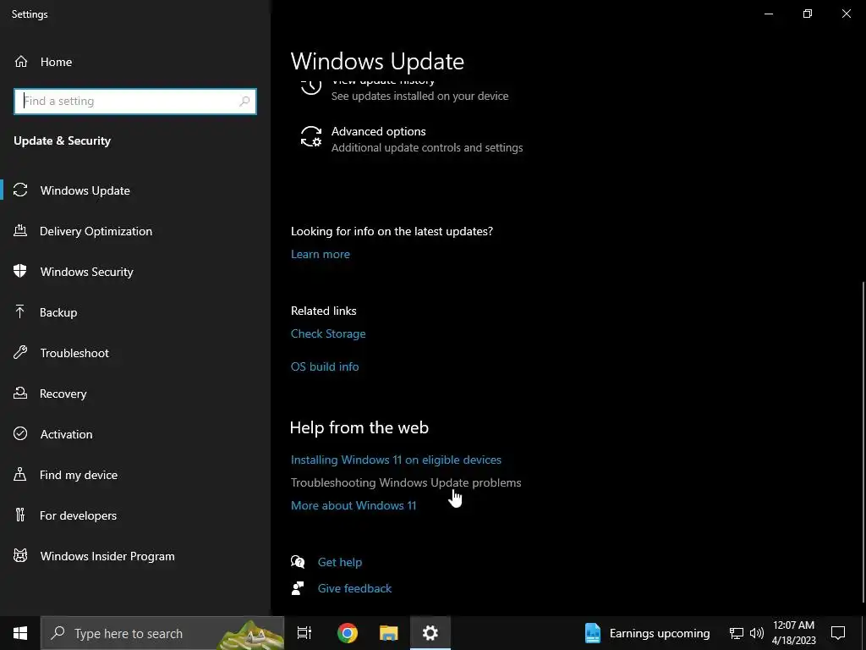
Task: Click the Windows Update sync arrows icon
Action: tap(20, 190)
